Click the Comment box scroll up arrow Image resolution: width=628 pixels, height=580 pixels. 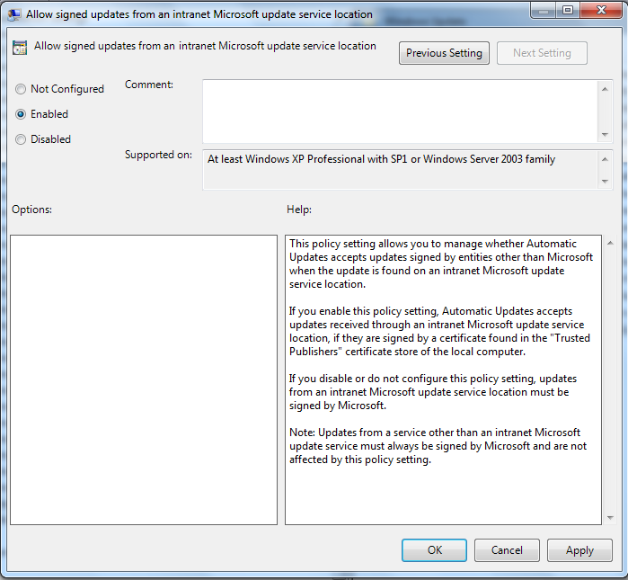pyautogui.click(x=605, y=89)
